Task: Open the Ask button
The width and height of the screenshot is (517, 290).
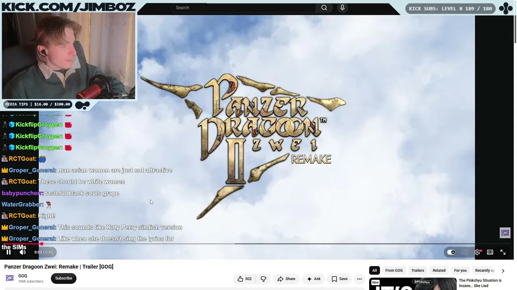Action: (313, 279)
